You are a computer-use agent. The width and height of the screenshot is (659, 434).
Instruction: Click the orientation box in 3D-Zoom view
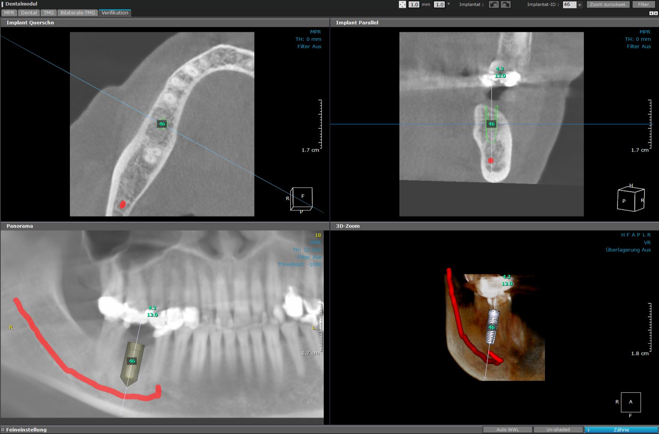(631, 402)
